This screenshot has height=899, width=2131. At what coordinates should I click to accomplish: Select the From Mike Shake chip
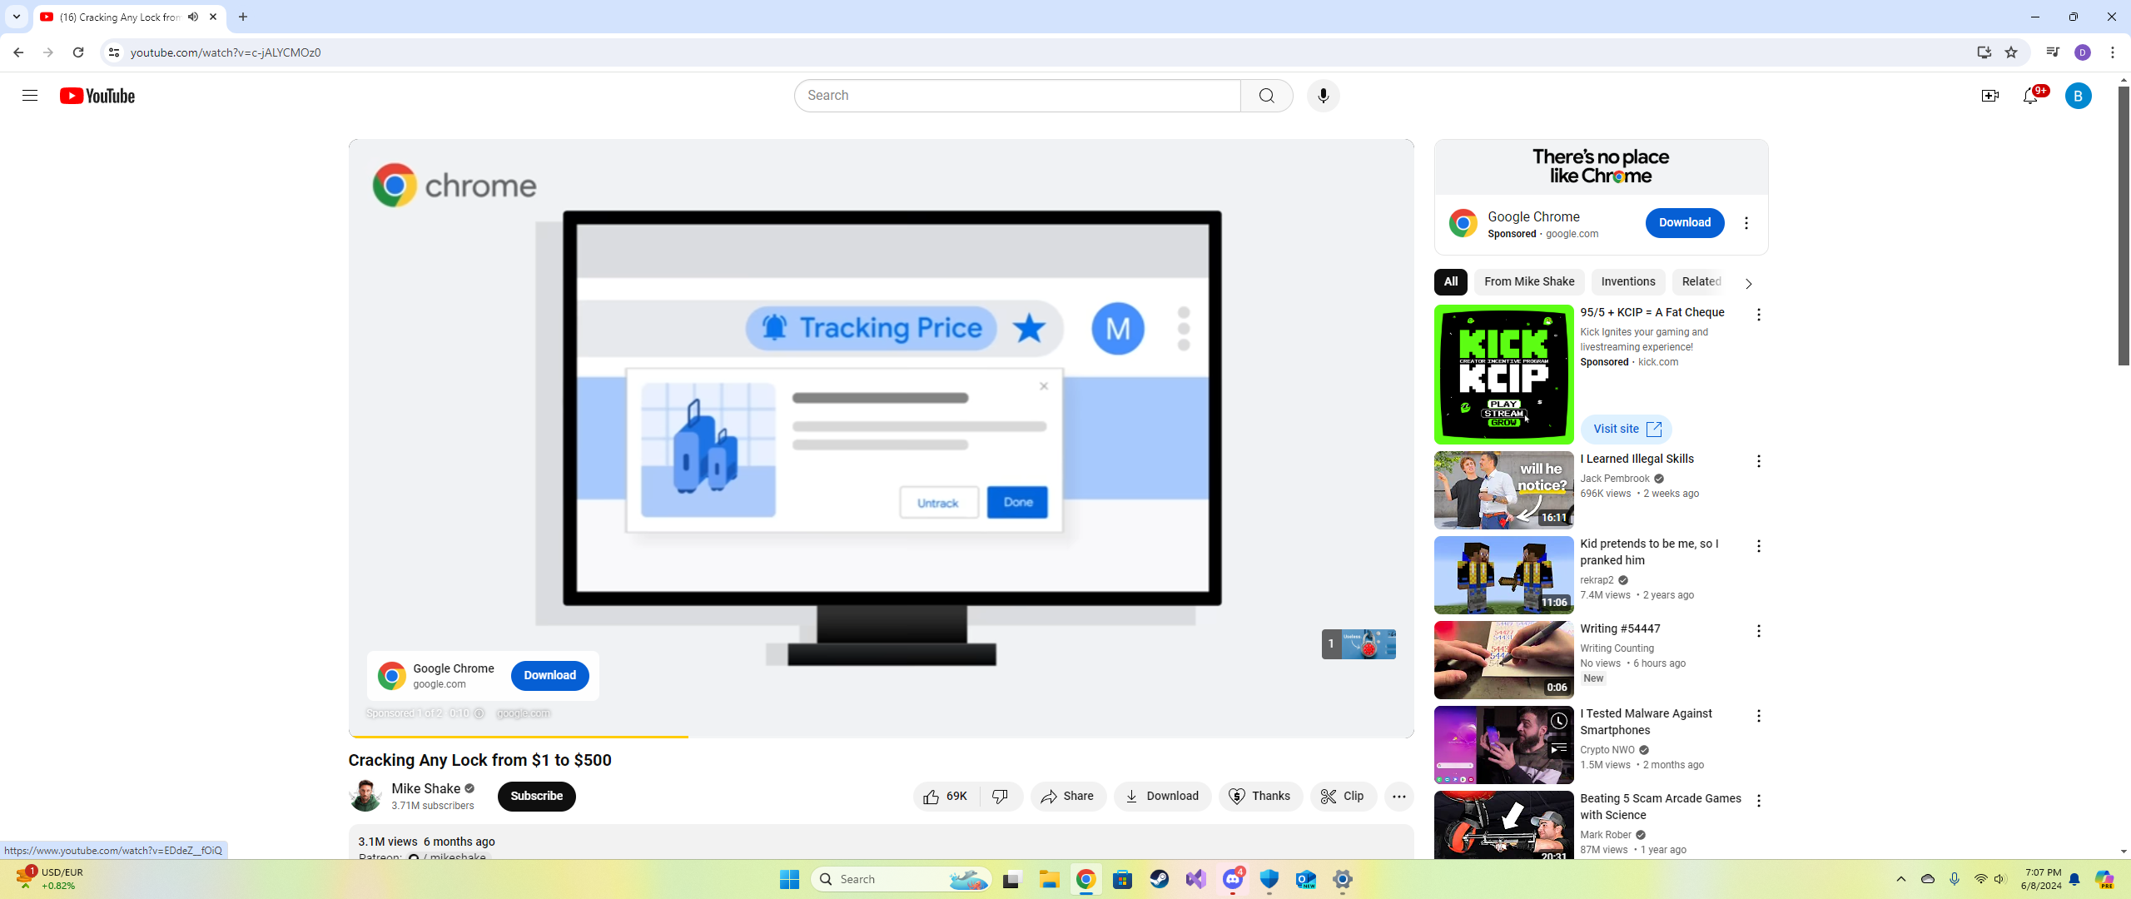coord(1528,281)
